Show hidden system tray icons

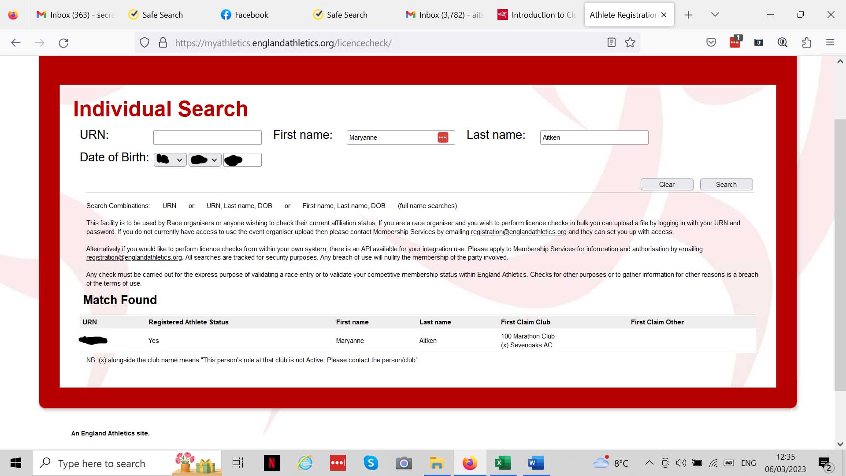click(x=649, y=463)
